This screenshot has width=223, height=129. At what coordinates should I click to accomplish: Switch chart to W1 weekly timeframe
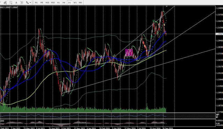tap(75, 2)
